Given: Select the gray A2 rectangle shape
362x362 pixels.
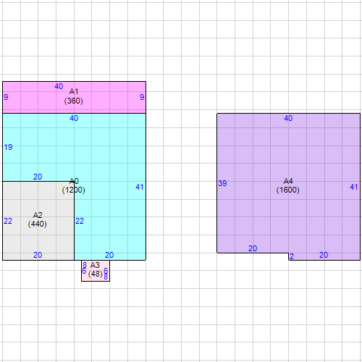Looking at the screenshot, I should click(x=38, y=221).
